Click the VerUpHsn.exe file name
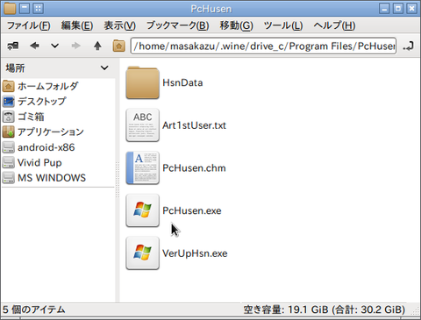 point(195,253)
